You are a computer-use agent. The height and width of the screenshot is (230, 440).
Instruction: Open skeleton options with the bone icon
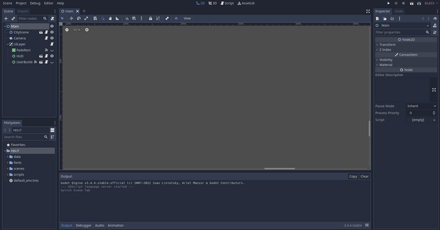(x=167, y=18)
